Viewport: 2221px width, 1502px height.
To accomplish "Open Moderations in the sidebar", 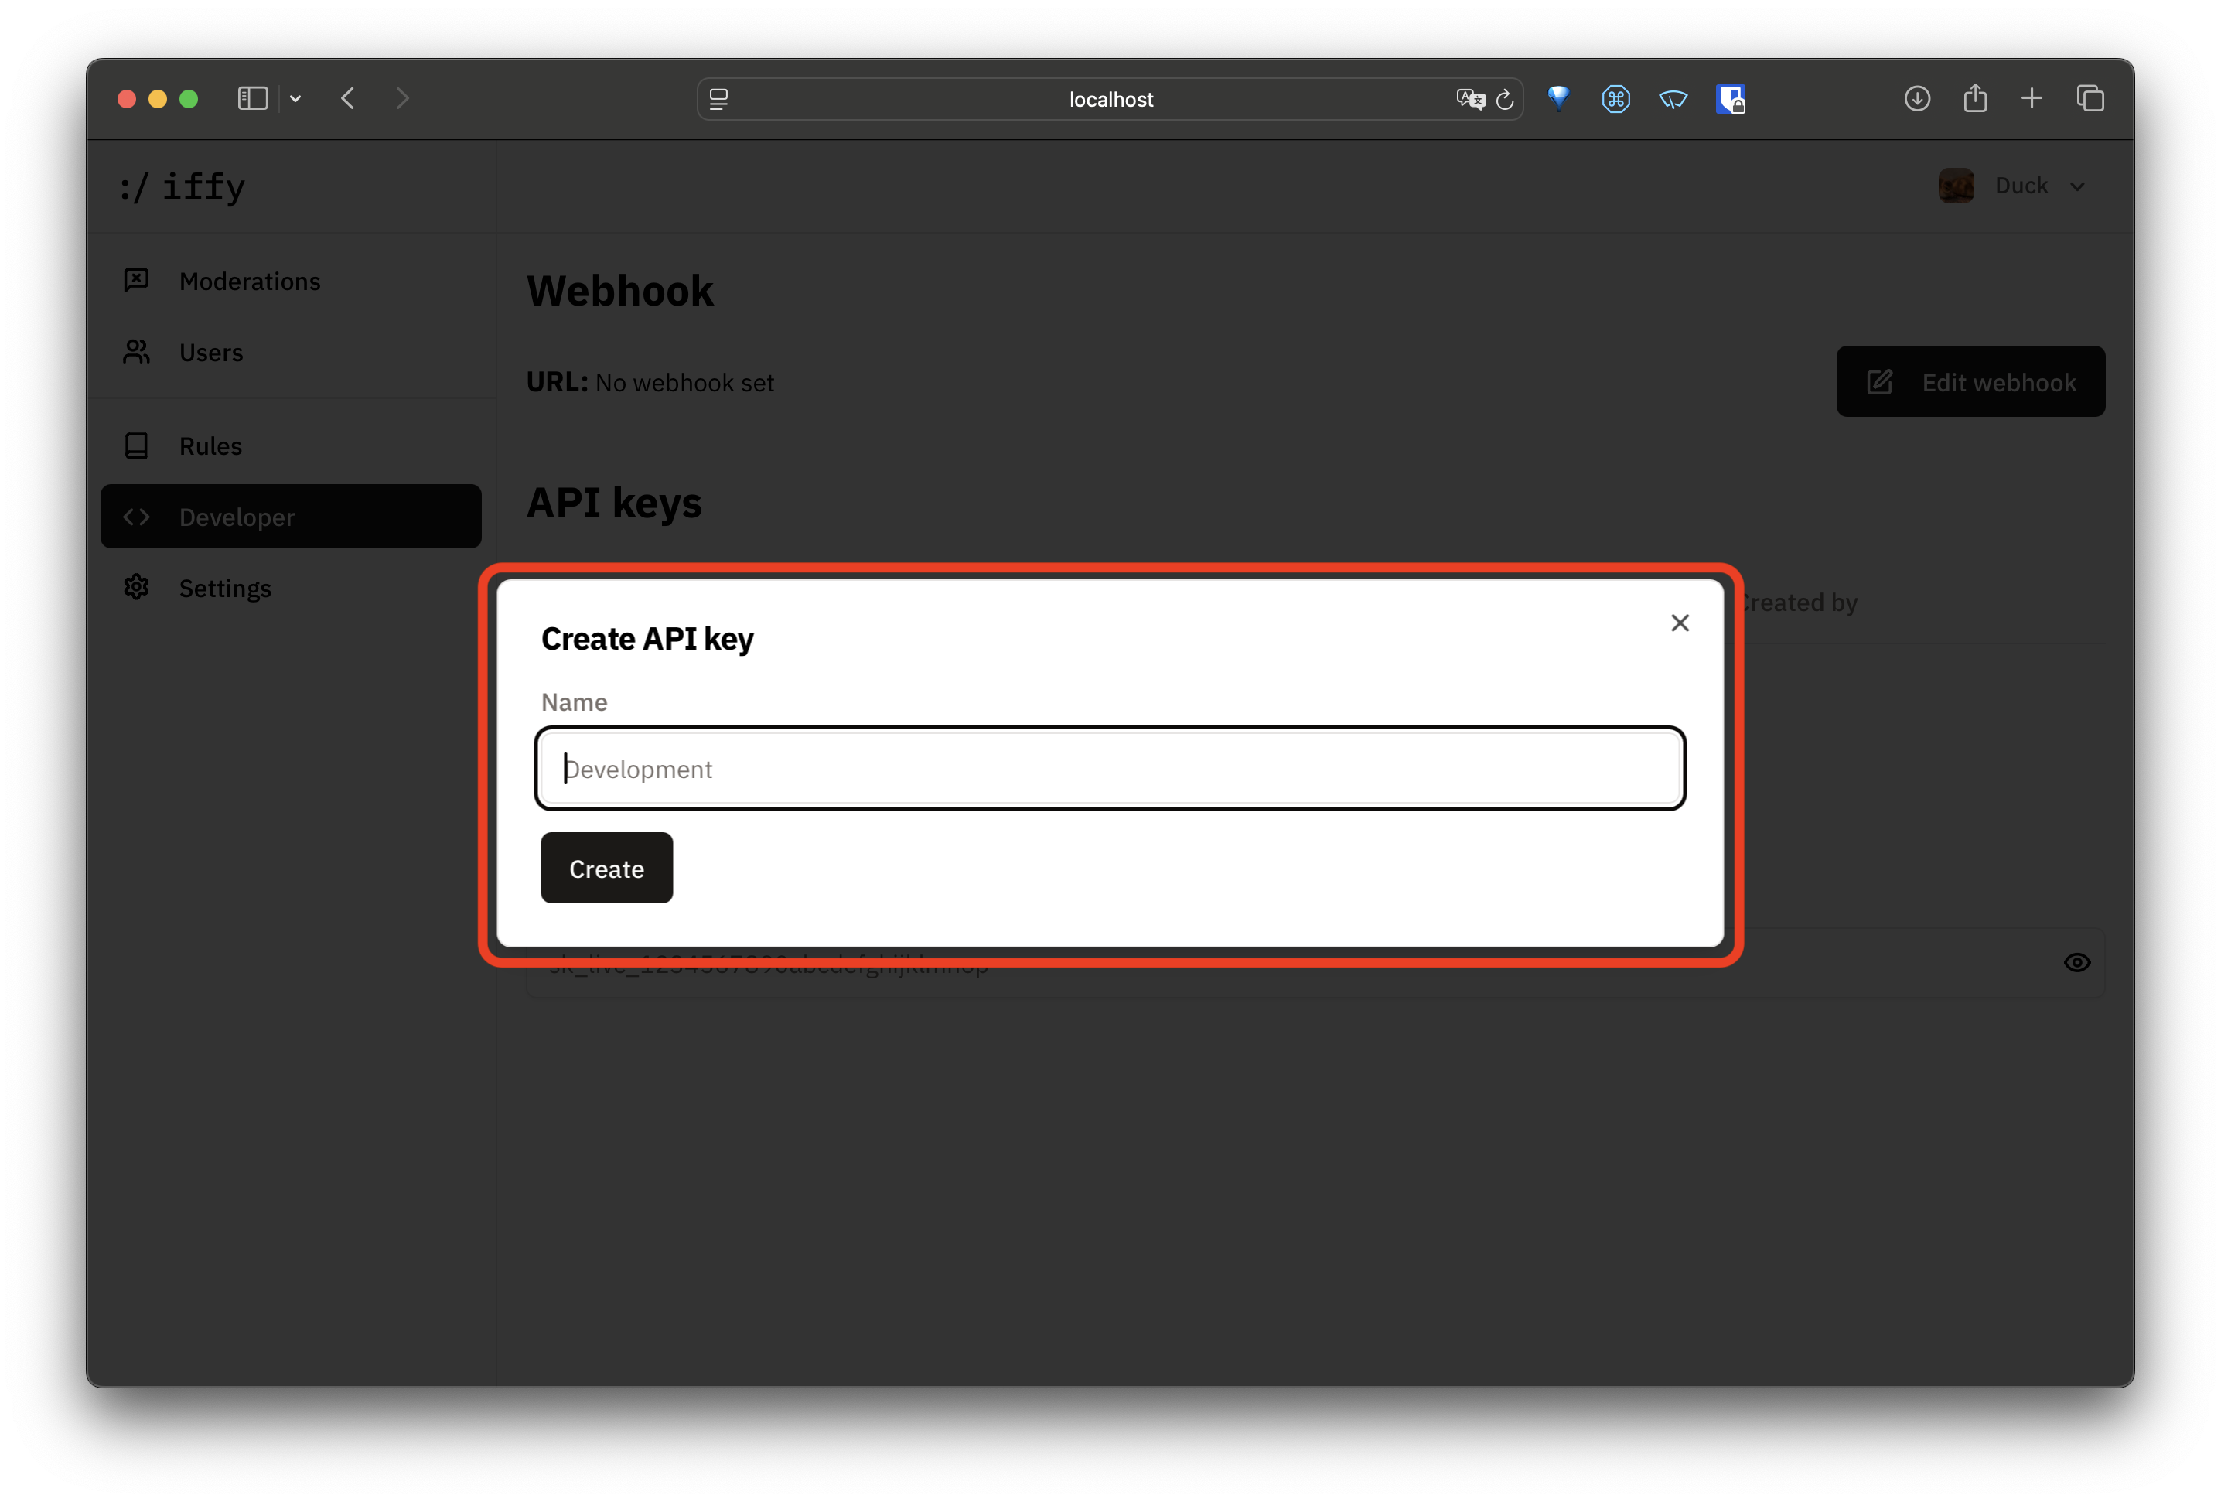I will pyautogui.click(x=250, y=281).
